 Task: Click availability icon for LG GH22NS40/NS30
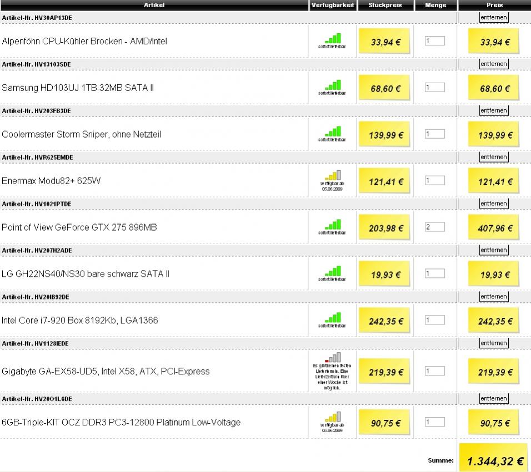333,271
